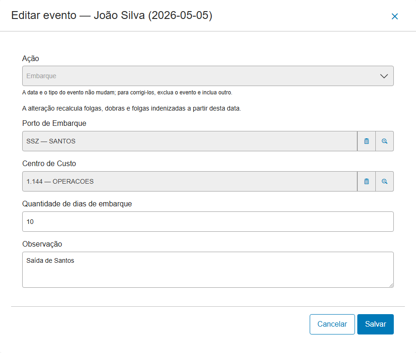Focus the Quantidade de dias de embarque input
This screenshot has height=353, width=416.
pos(208,222)
